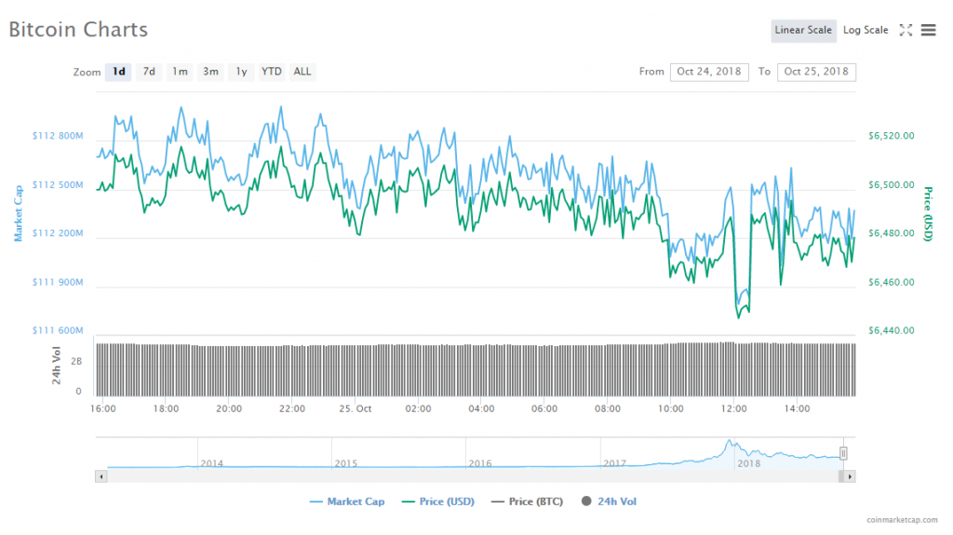
Task: Click the From date field
Action: click(x=709, y=72)
